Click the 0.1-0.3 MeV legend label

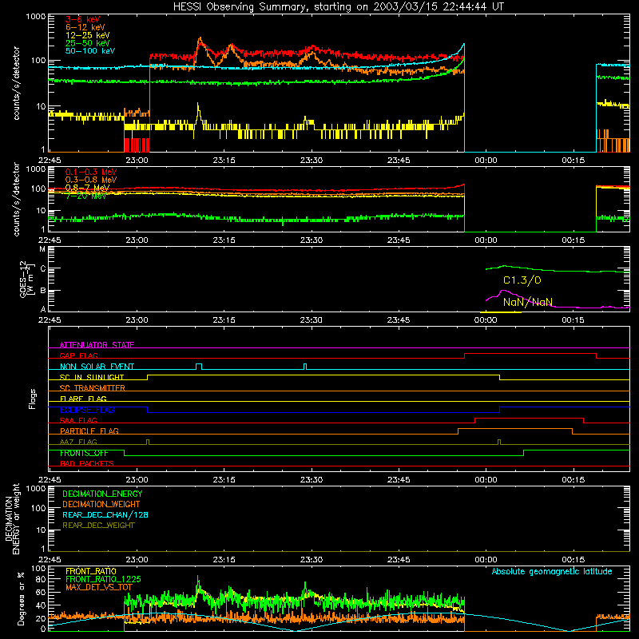click(91, 172)
